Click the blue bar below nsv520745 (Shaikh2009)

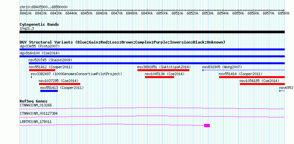(x=157, y=63)
